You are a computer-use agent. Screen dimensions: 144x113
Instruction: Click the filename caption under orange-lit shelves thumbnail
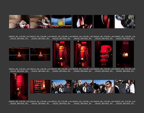(40, 102)
